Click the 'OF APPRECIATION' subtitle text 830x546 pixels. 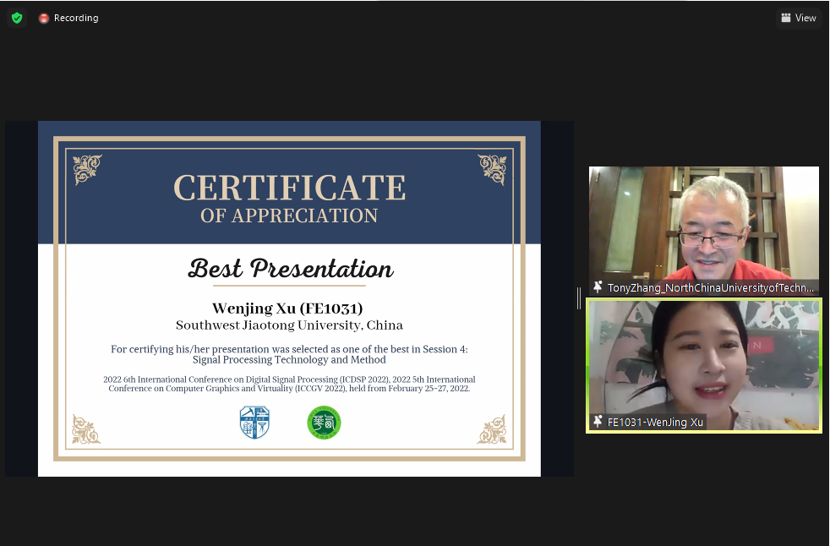[289, 216]
